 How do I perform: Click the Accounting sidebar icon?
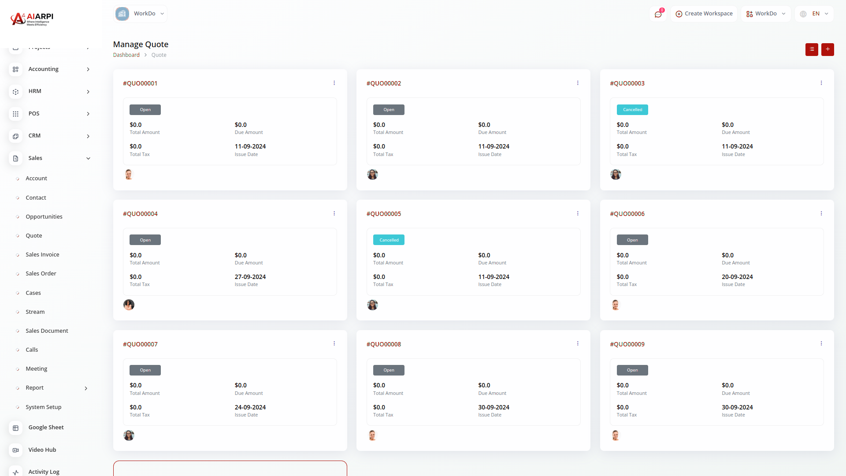[x=15, y=69]
